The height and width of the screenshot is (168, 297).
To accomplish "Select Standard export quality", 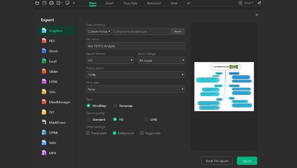I will click(88, 120).
